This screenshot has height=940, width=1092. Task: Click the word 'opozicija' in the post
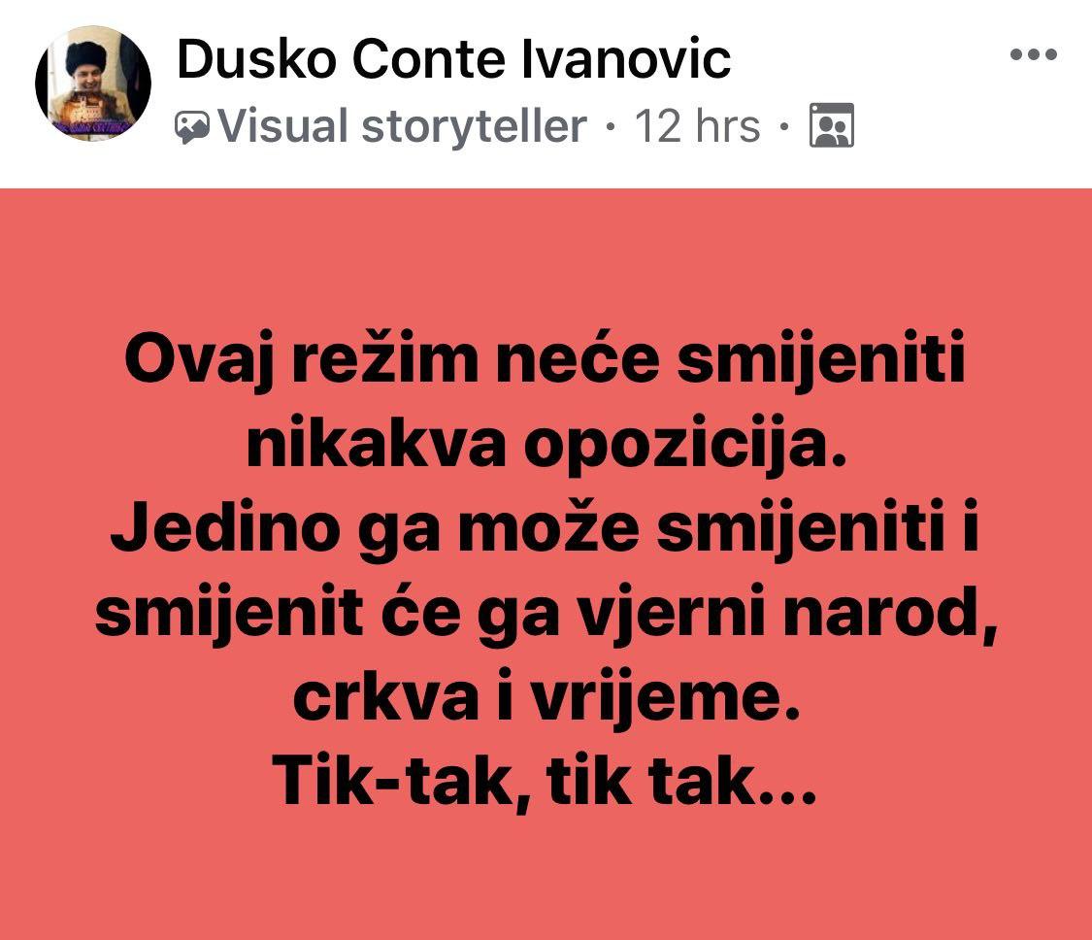(x=679, y=446)
